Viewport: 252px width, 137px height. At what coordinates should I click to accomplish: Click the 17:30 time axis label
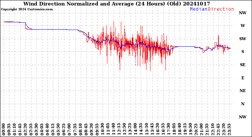click(168, 129)
